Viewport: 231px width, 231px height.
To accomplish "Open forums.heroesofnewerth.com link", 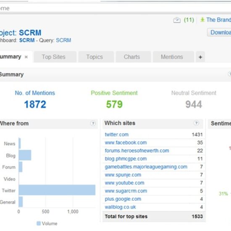I will [137, 151].
